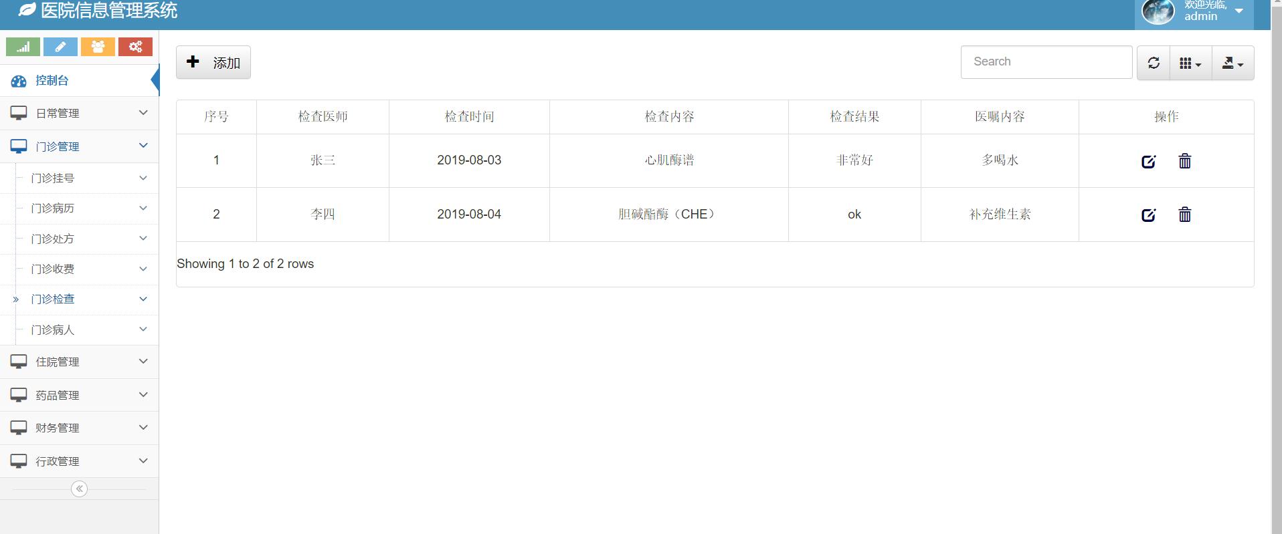Expand 门诊收费 submenu
This screenshot has width=1282, height=534.
click(79, 269)
